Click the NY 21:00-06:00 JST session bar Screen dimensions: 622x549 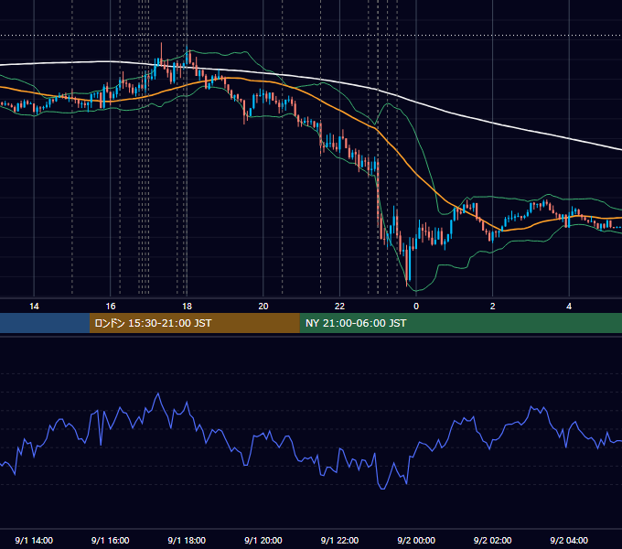[x=460, y=323]
